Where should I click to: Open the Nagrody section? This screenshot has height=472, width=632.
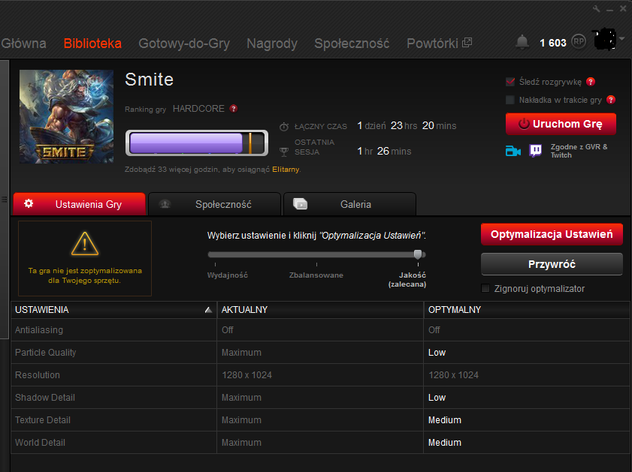(x=272, y=44)
